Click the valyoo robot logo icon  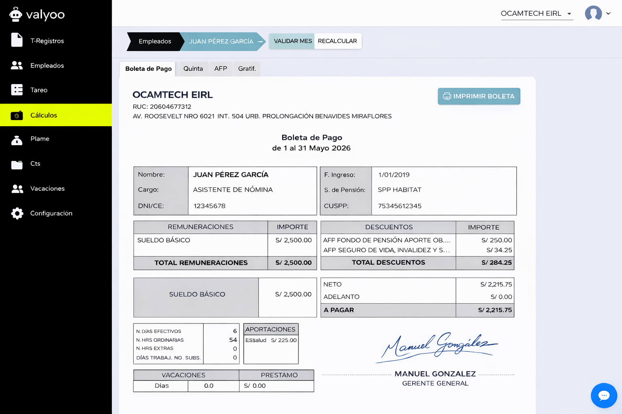pos(15,15)
